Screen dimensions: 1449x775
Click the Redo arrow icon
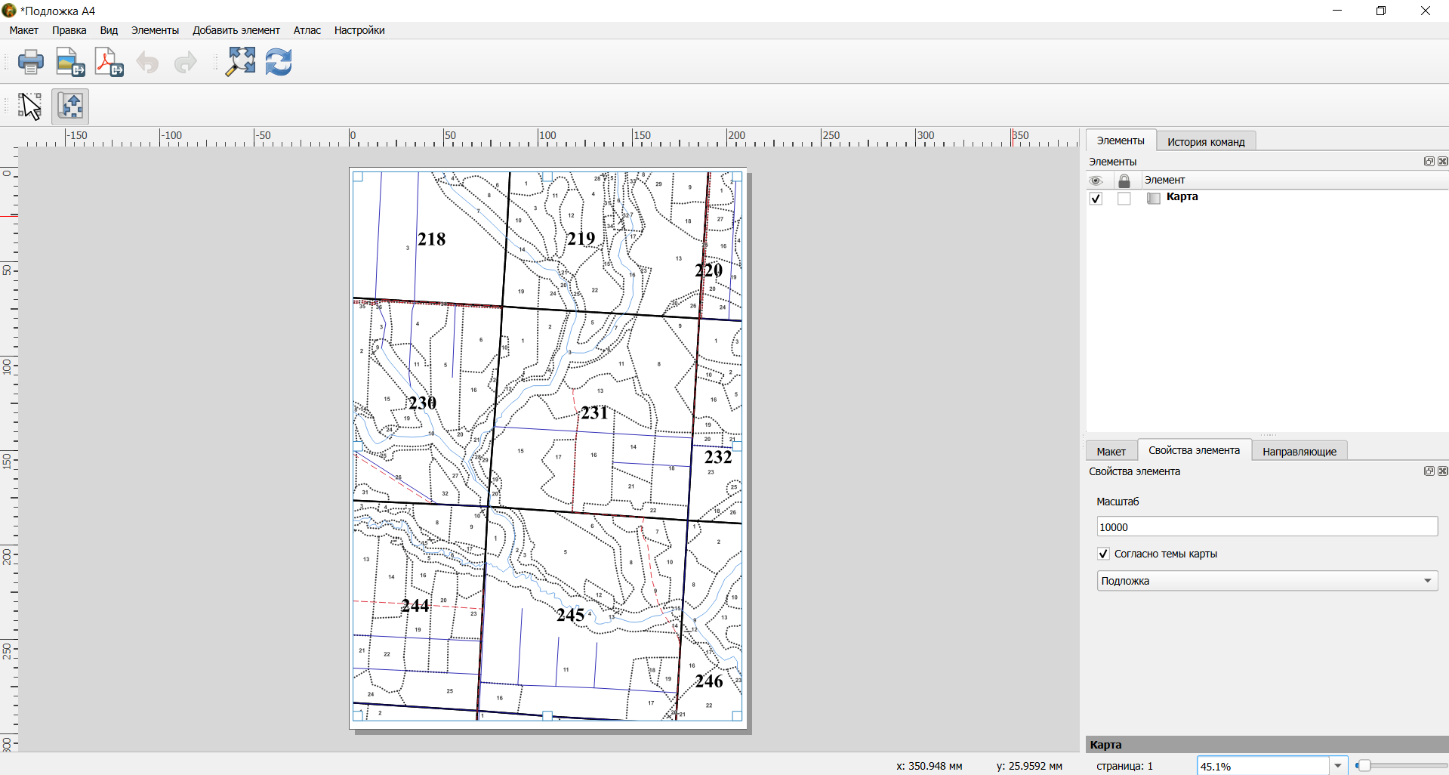pos(185,62)
